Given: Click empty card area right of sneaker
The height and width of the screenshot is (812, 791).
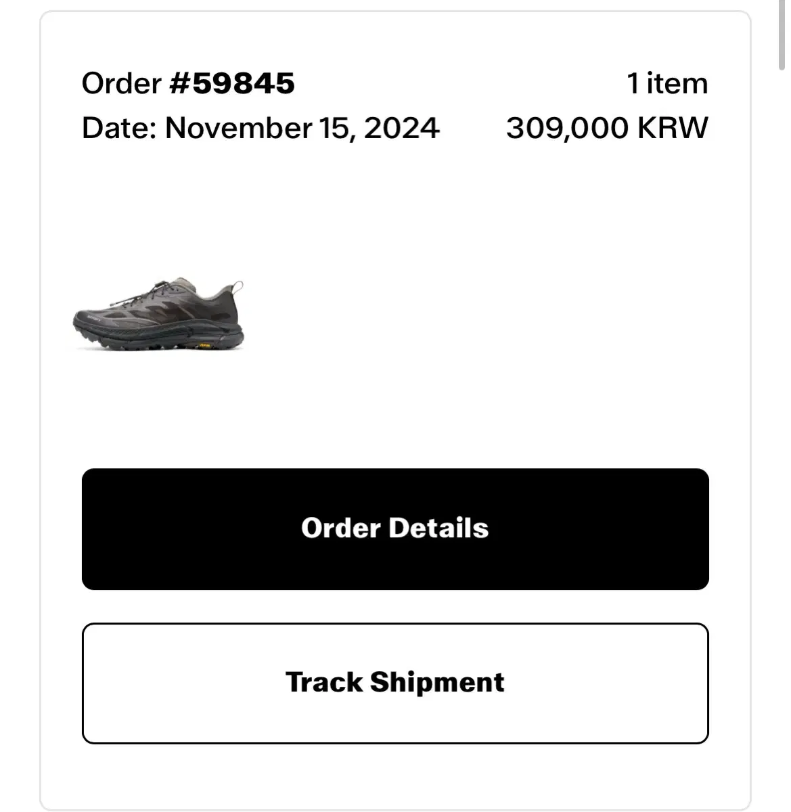Looking at the screenshot, I should click(474, 316).
